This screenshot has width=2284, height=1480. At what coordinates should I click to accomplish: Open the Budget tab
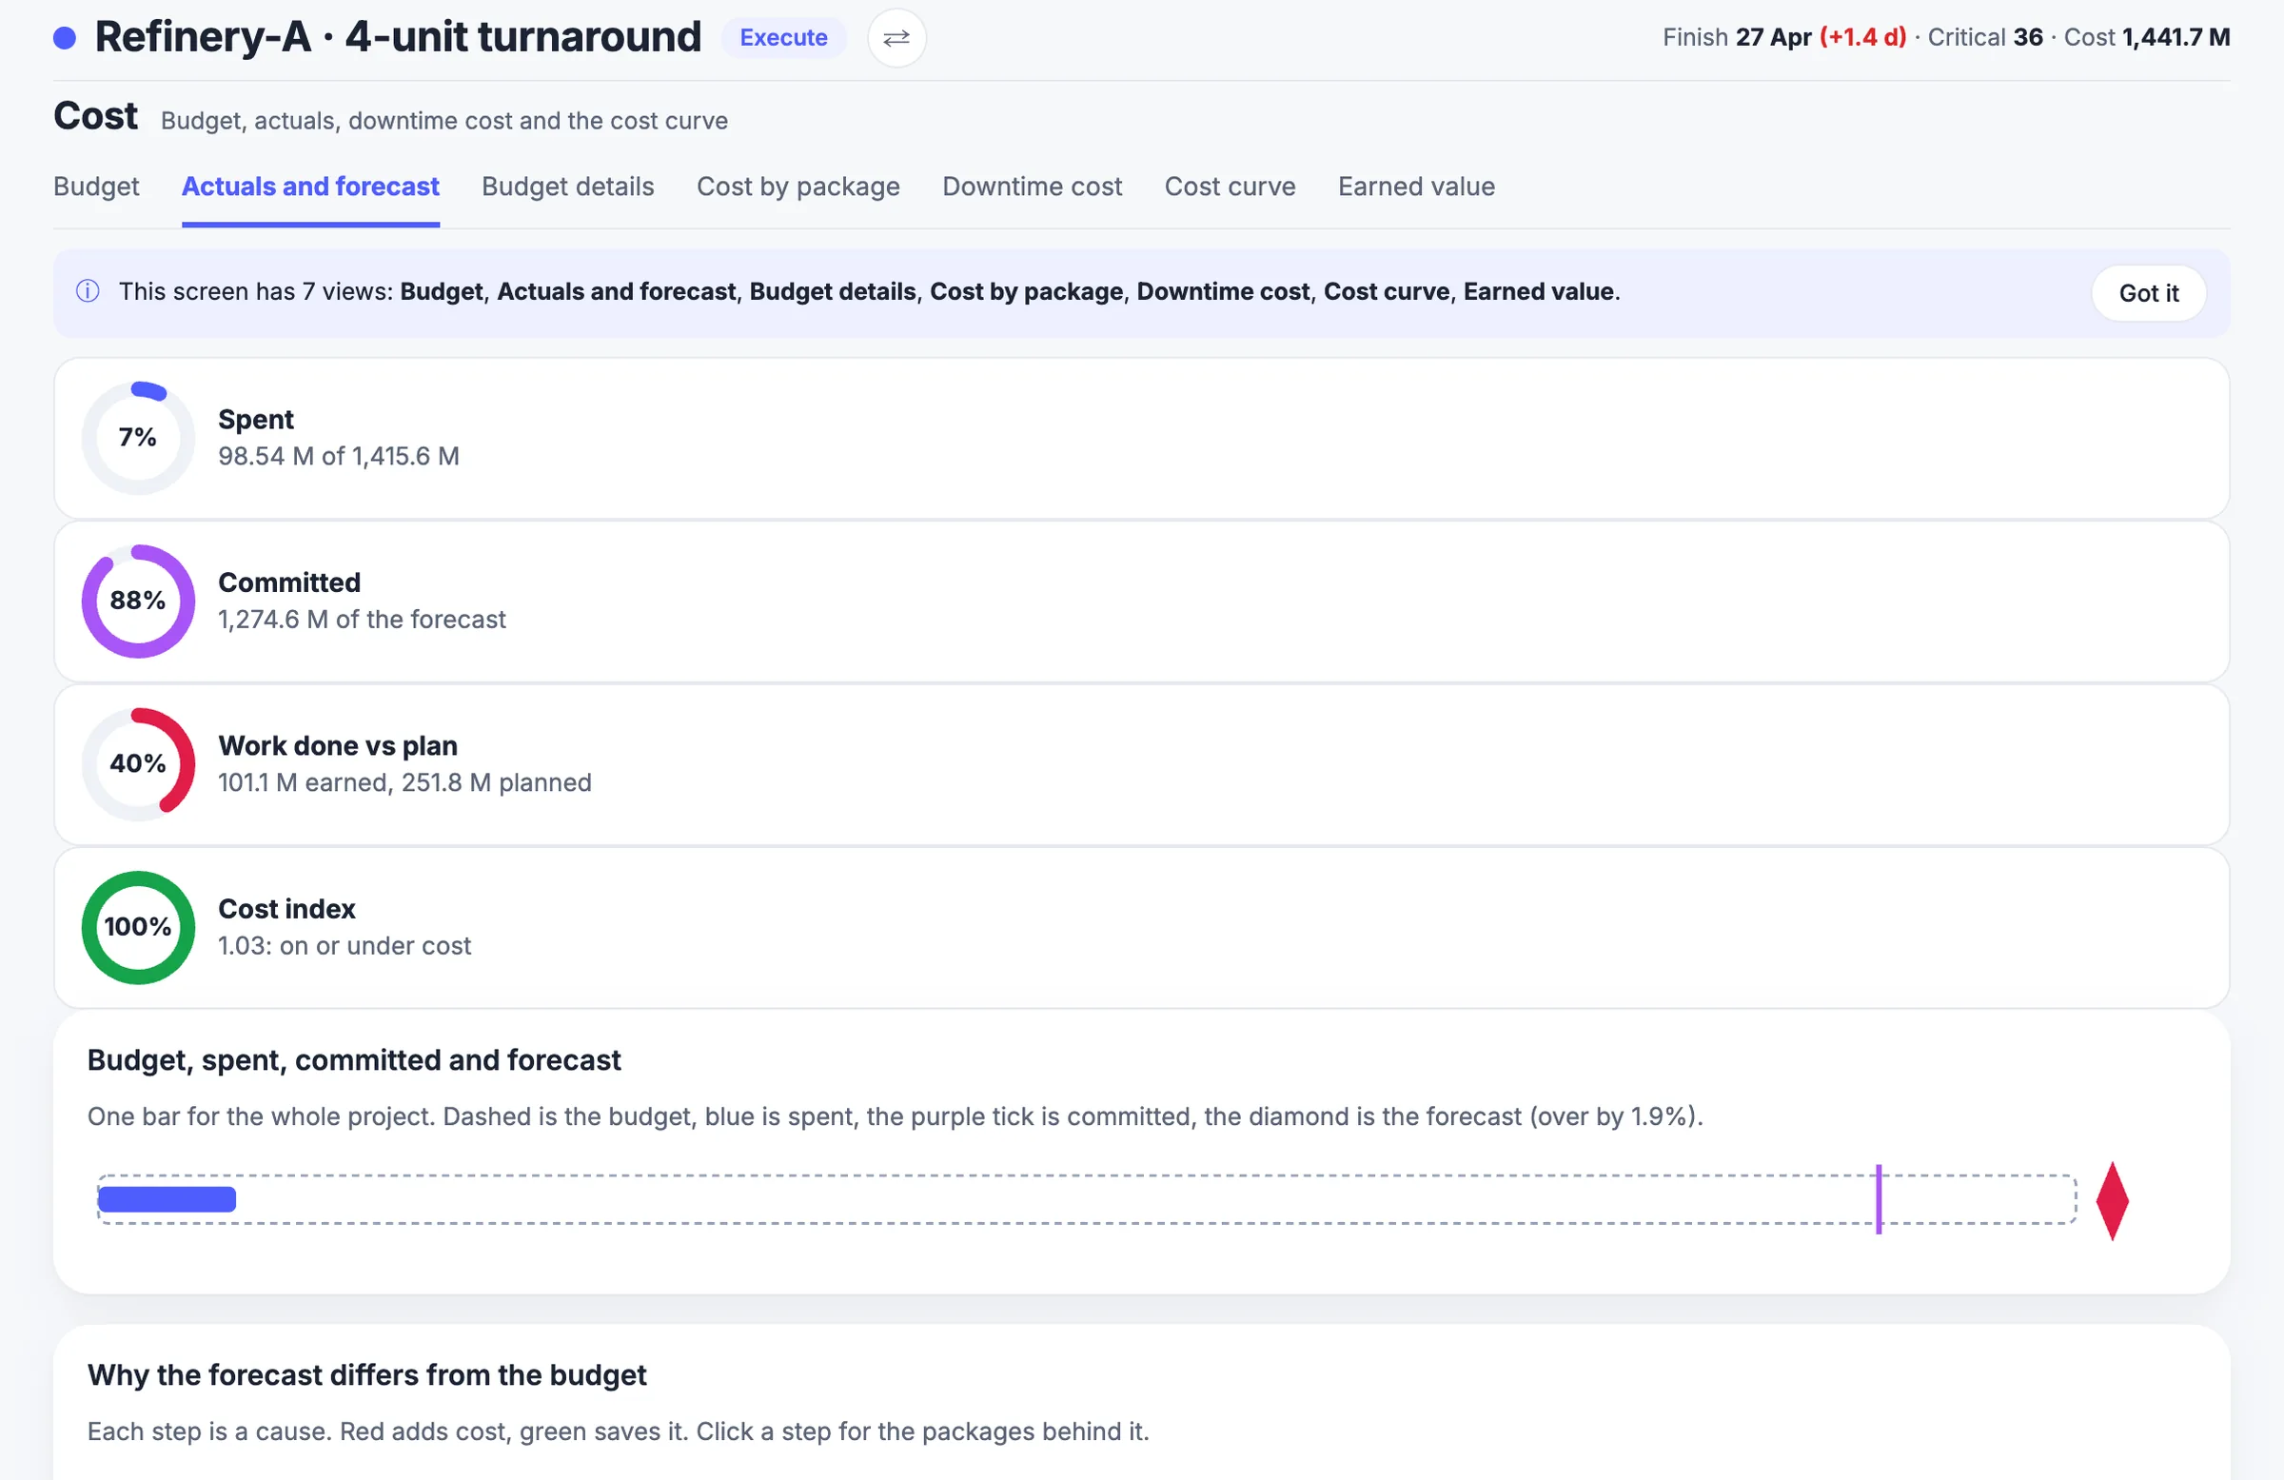(x=96, y=187)
